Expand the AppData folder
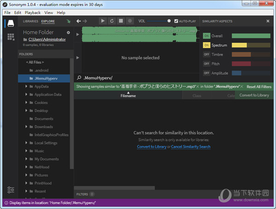This screenshot has height=209, width=276. pyautogui.click(x=26, y=86)
